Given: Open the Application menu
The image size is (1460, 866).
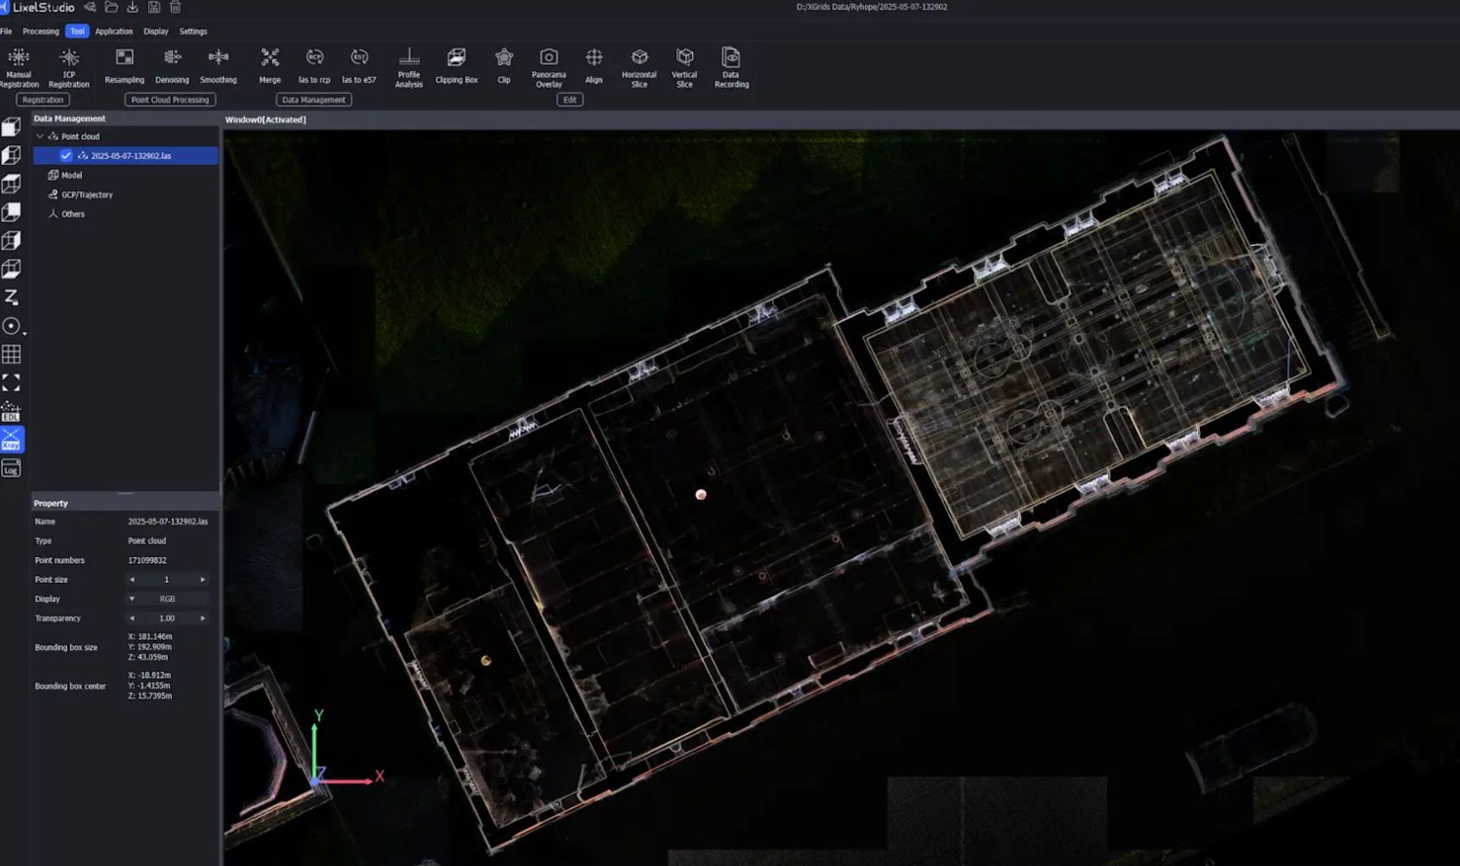Looking at the screenshot, I should tap(114, 31).
